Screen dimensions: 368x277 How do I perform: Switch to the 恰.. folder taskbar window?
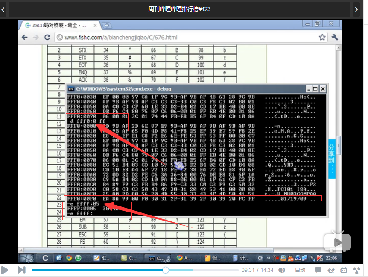point(213,258)
